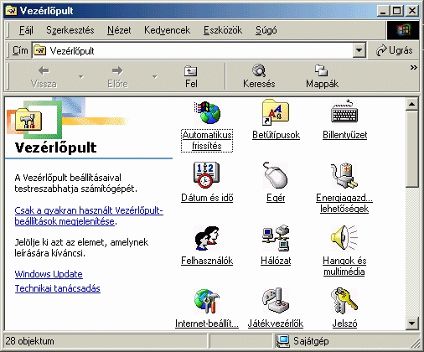Open the Billentyűzet keyboard icon

[344, 111]
